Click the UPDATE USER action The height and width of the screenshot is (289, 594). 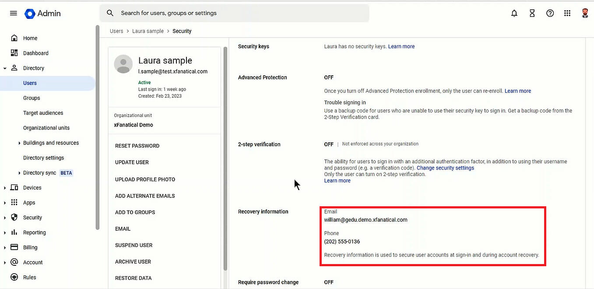click(x=132, y=162)
